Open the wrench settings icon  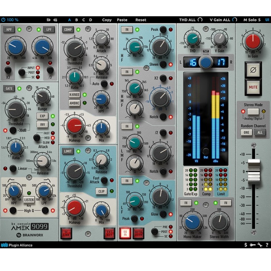pyautogui.click(x=259, y=245)
